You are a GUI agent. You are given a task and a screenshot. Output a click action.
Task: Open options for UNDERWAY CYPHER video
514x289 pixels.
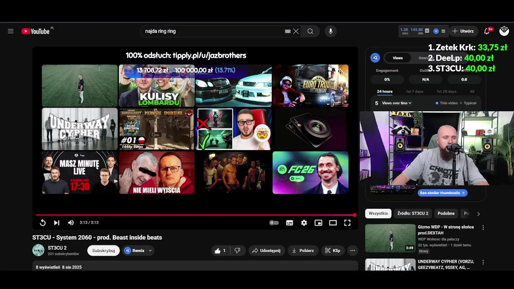click(x=483, y=262)
